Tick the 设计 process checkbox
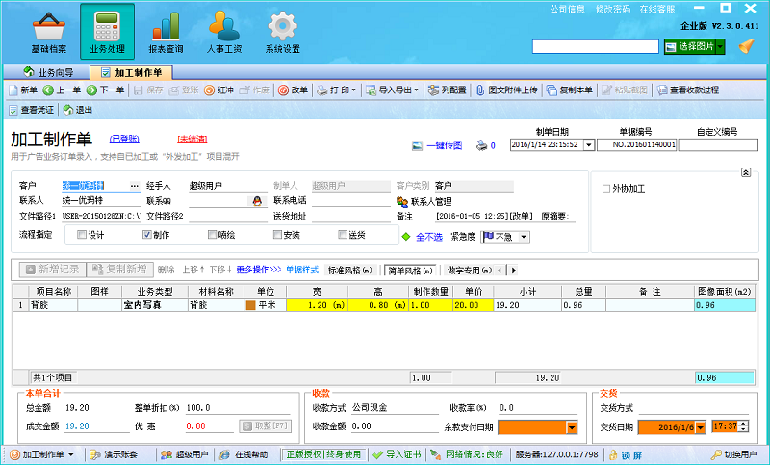The height and width of the screenshot is (465, 770). [x=82, y=234]
